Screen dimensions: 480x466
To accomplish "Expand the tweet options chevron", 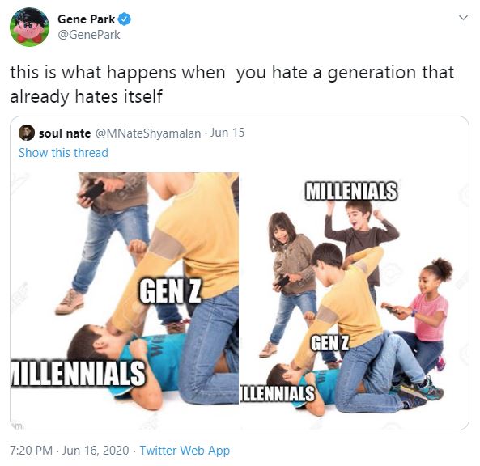I will tap(464, 18).
